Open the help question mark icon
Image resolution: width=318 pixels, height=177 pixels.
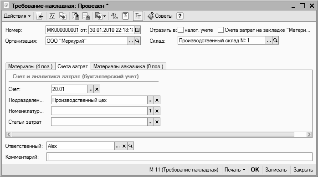coord(180,16)
